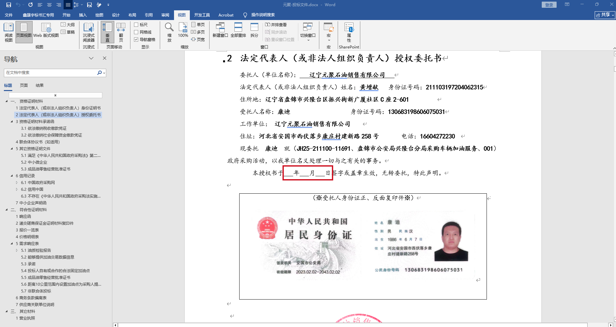Reset zoom to 100%
The image size is (616, 327).
183,31
